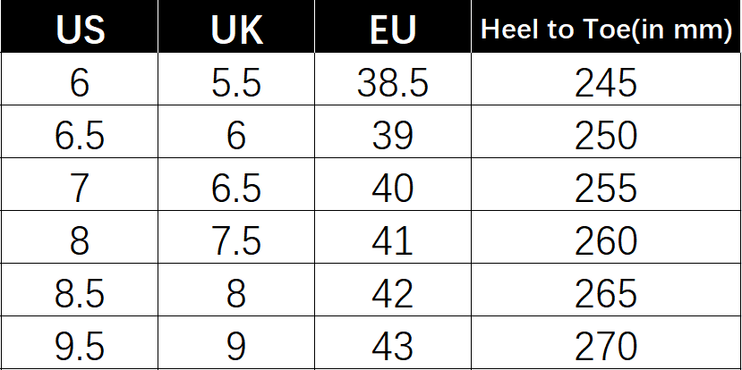The height and width of the screenshot is (370, 742).
Task: Select the US size 7 cell
Action: point(79,184)
